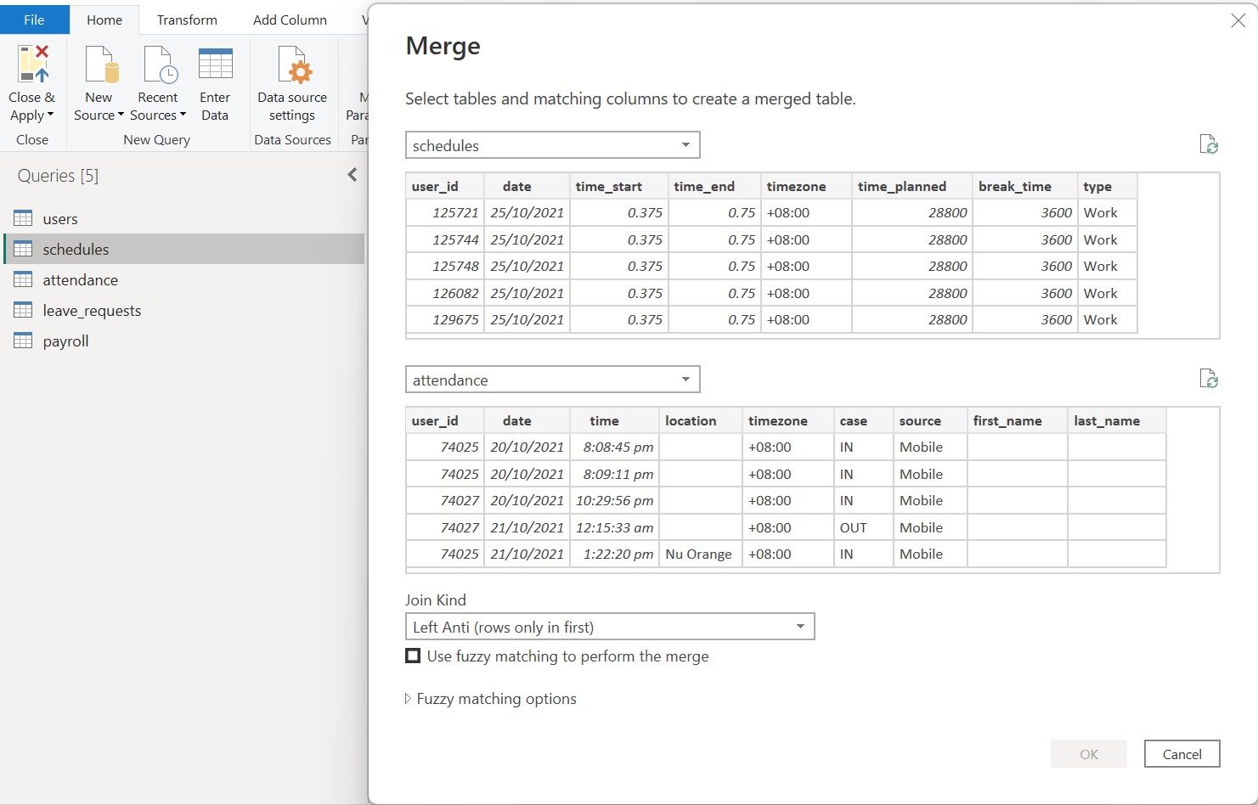Click the users table icon

[x=23, y=218]
